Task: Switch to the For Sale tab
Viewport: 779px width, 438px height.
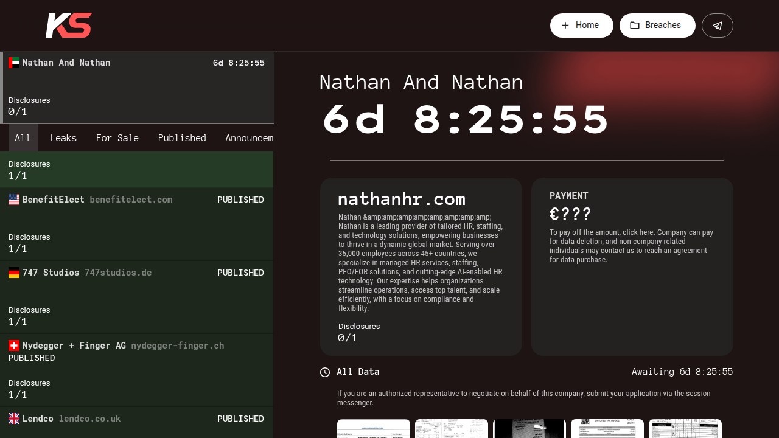Action: click(x=117, y=138)
